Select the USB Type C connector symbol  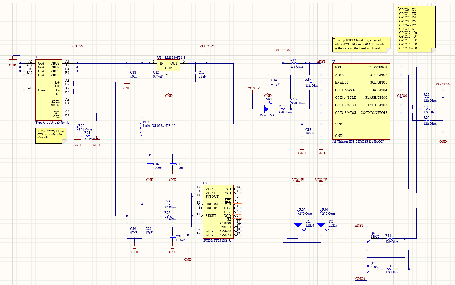click(x=49, y=90)
